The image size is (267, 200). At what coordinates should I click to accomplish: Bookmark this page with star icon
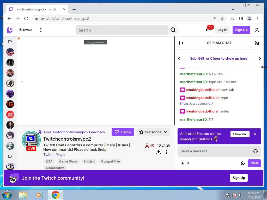pyautogui.click(x=222, y=18)
